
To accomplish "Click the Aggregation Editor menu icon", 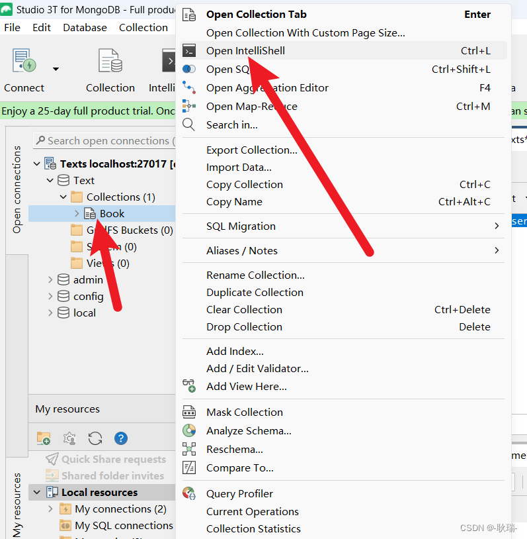I will click(189, 87).
